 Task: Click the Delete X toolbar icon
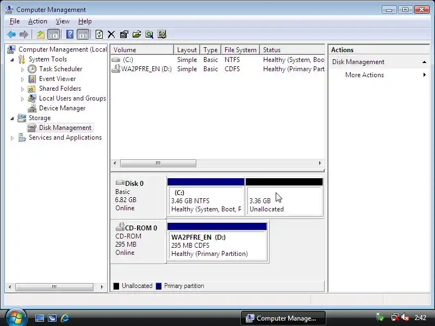coord(111,34)
